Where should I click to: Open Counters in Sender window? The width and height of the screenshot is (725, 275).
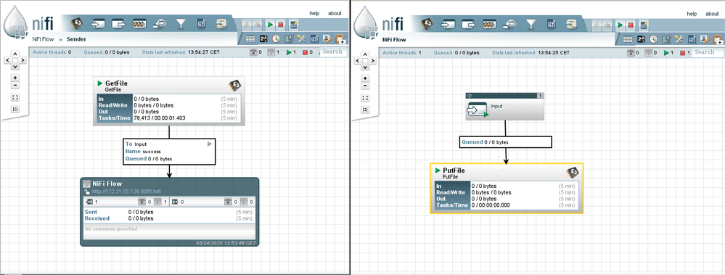click(263, 39)
